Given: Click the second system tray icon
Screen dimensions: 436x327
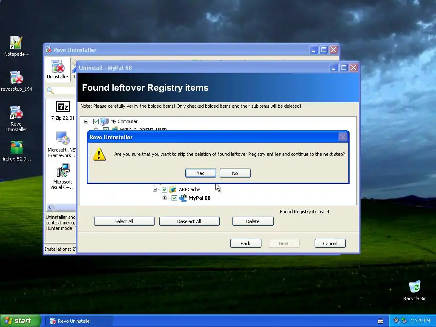Looking at the screenshot, I should pos(404,321).
